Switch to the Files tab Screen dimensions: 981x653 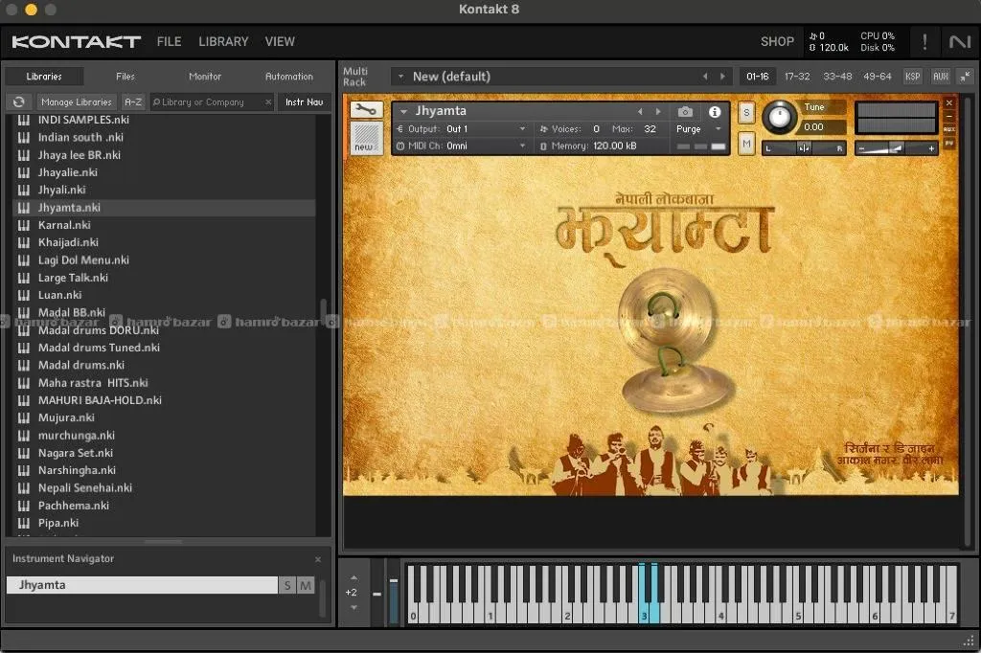coord(125,77)
